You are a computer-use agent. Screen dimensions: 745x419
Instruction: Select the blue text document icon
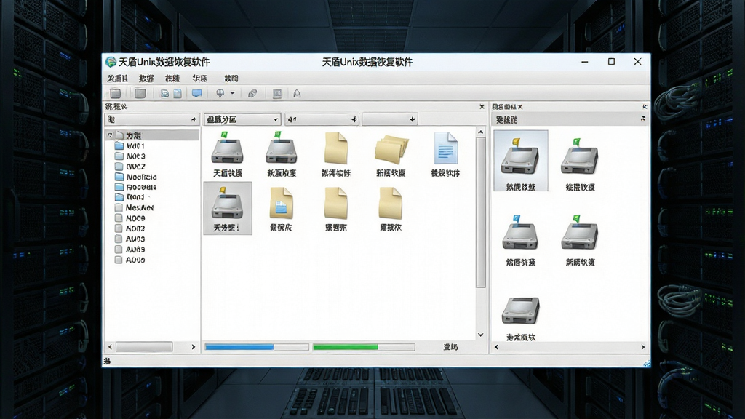click(446, 148)
